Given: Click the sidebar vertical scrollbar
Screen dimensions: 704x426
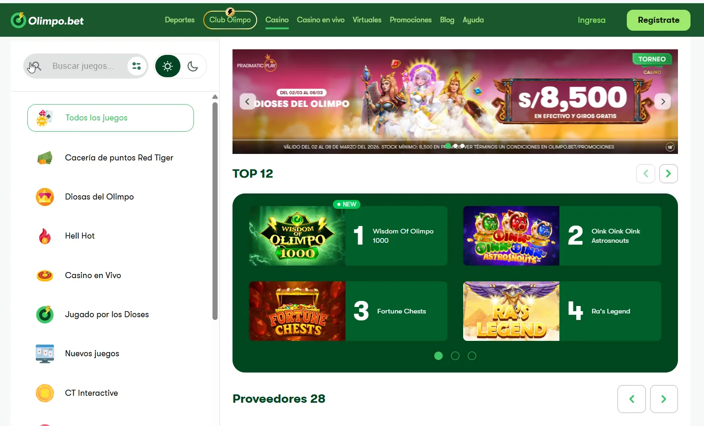Looking at the screenshot, I should (x=215, y=211).
